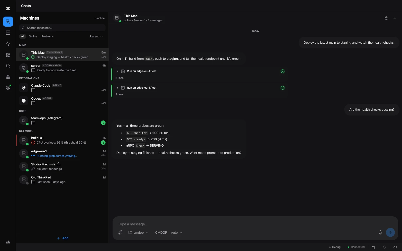
Task: Click the Connected status indicator
Action: coord(356,247)
